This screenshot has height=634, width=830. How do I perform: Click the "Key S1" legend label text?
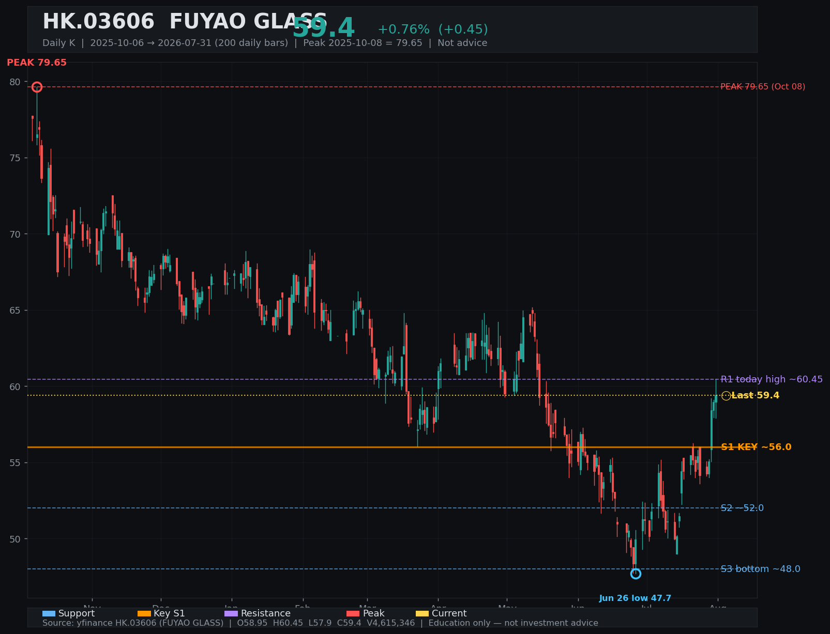[169, 613]
